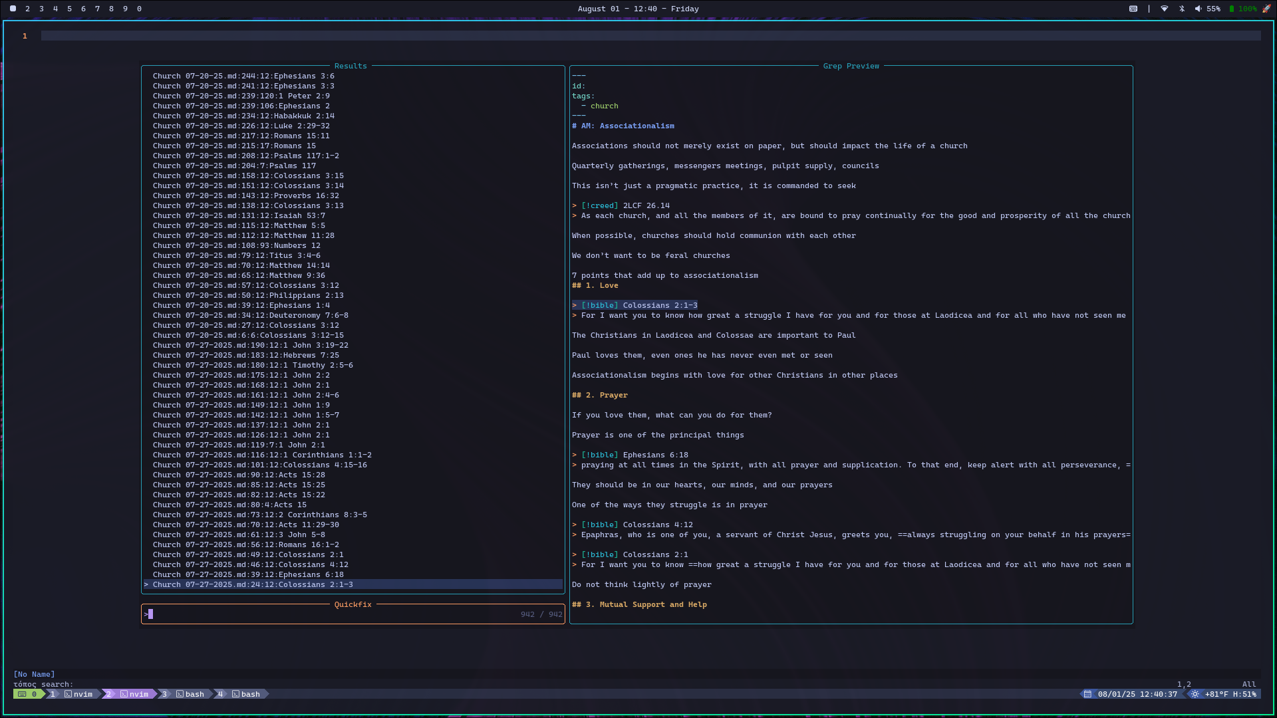
Task: Select result 2 Corinthians 8:3-5
Action: [x=260, y=515]
